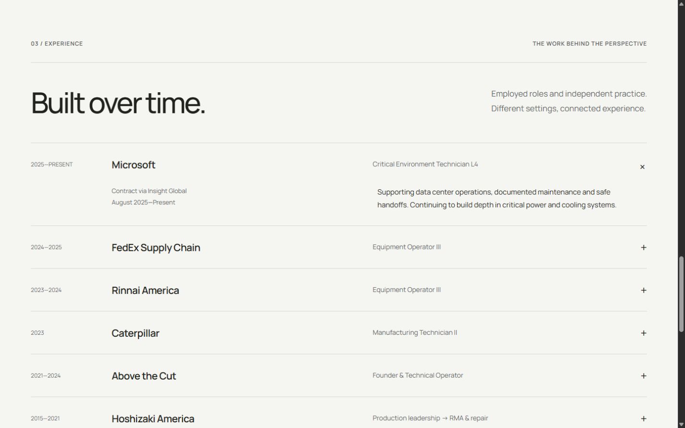The height and width of the screenshot is (428, 685).
Task: Click THE WORK BEHIND THE PERSPECTIVE label
Action: click(x=589, y=44)
